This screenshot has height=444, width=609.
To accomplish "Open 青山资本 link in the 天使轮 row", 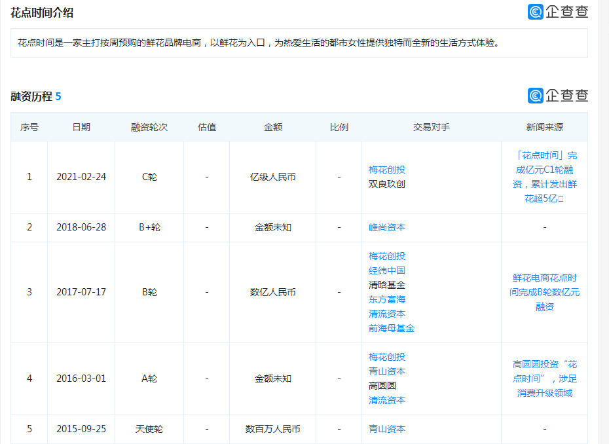I will (387, 429).
